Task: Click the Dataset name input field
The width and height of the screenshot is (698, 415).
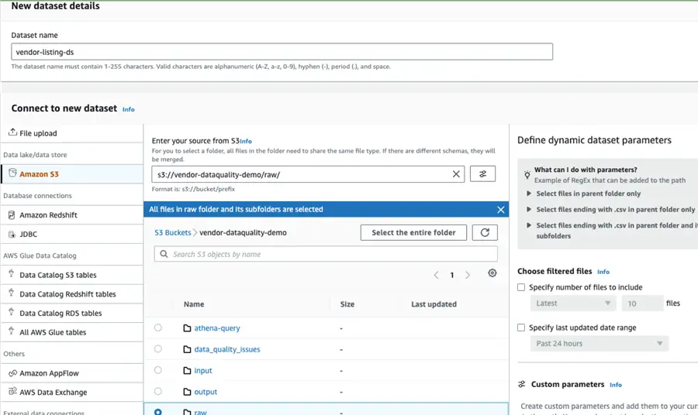Action: coord(282,52)
